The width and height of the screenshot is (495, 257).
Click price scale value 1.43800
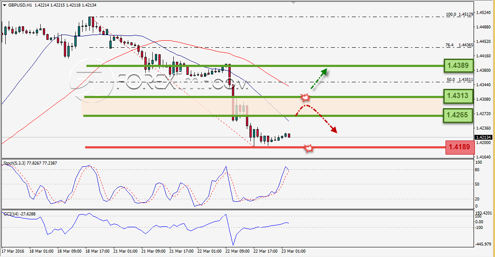pyautogui.click(x=483, y=70)
